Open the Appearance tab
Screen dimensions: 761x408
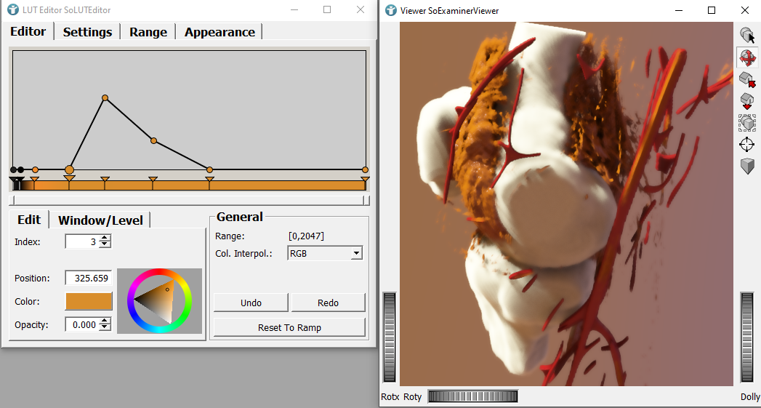click(x=220, y=32)
